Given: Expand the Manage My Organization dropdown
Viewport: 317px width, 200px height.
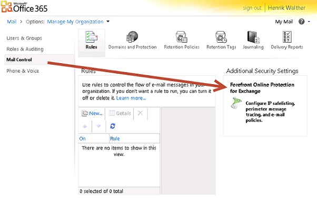Looking at the screenshot, I should tap(108, 21).
